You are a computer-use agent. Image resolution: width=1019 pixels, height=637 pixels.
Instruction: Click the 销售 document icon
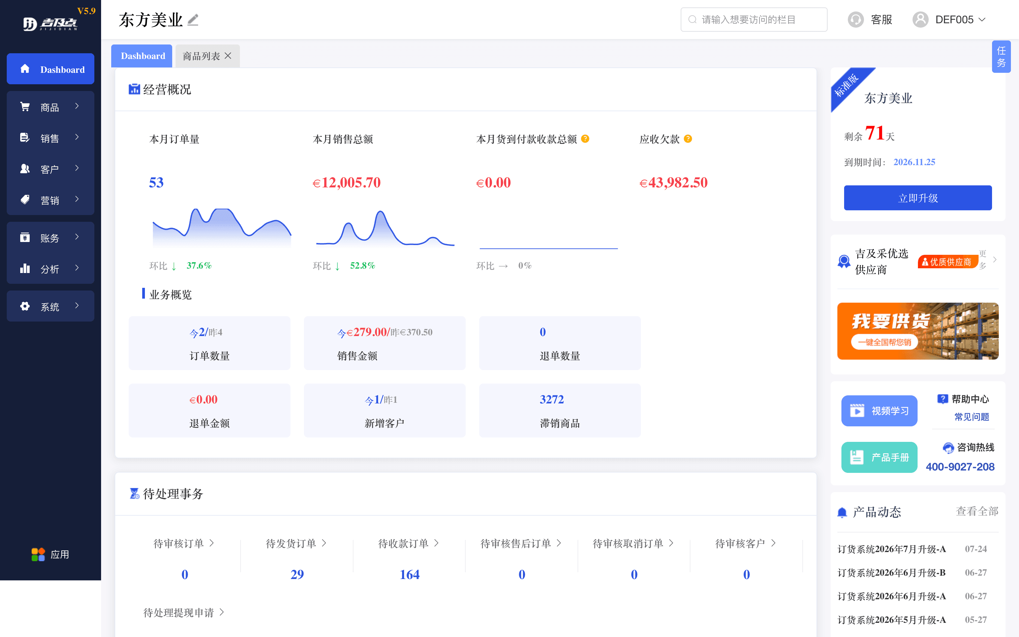tap(25, 138)
